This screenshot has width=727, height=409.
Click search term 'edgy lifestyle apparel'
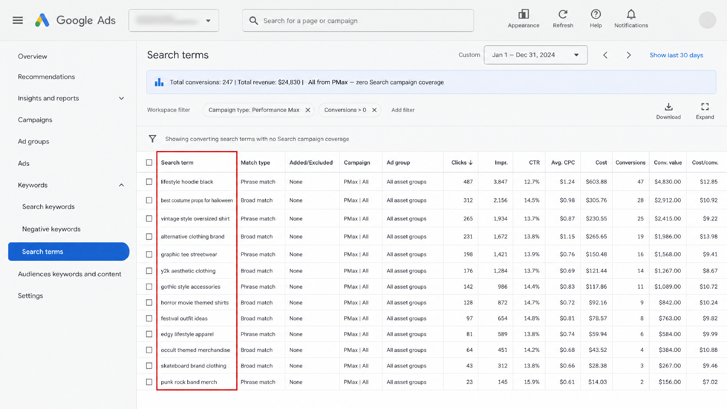(187, 334)
